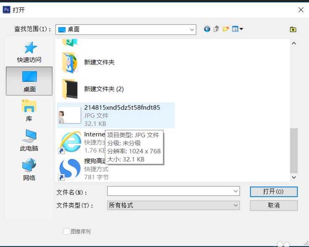This screenshot has width=309, height=247.
Task: Open This PC (此电脑) in the sidebar
Action: coord(29,140)
